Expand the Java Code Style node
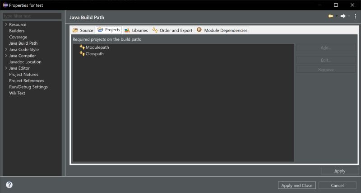The height and width of the screenshot is (193, 361). point(6,49)
